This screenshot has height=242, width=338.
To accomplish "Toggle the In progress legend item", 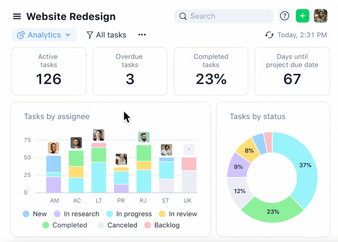I will coord(129,214).
